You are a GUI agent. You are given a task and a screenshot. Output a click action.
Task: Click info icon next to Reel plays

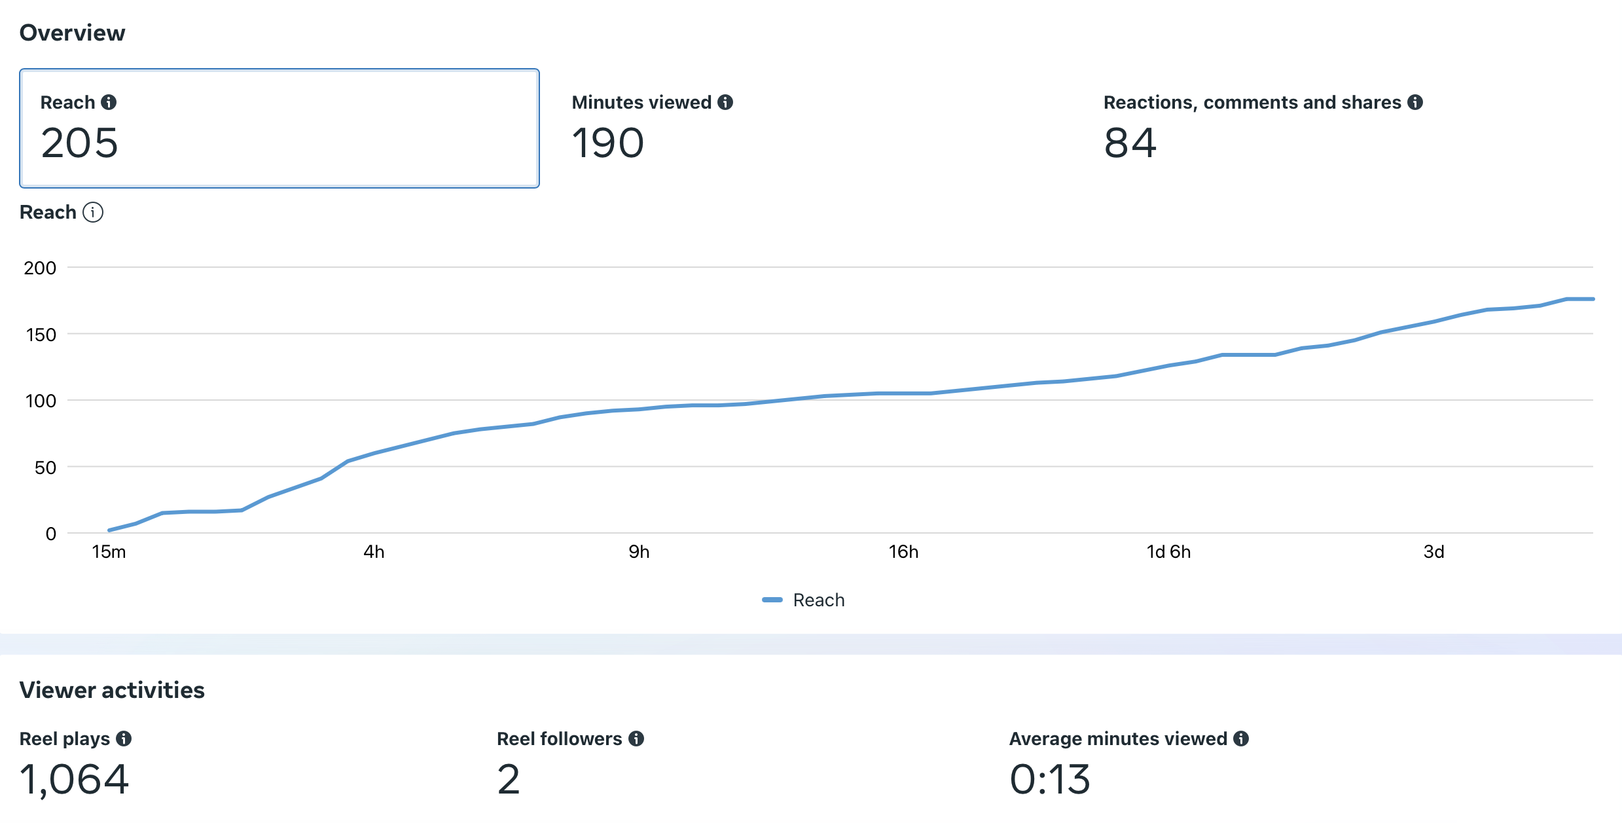pyautogui.click(x=124, y=739)
